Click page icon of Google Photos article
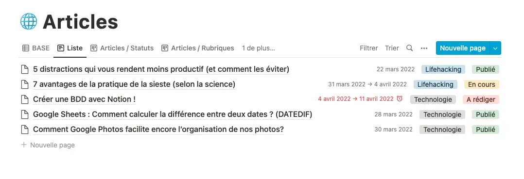The image size is (524, 179). pos(25,130)
